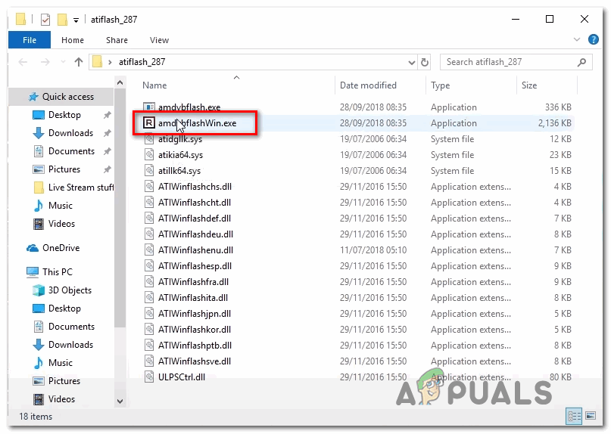Viewport: 611px width, 434px height.
Task: Select the ATIWinflashcht.dll file
Action: [195, 203]
